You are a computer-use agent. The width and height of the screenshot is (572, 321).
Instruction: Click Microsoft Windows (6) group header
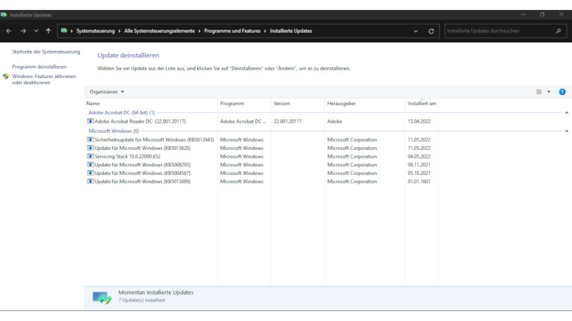coord(114,131)
